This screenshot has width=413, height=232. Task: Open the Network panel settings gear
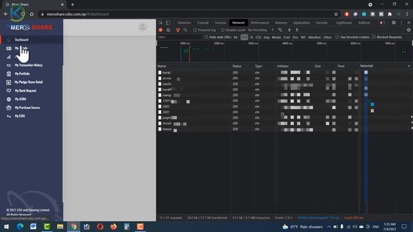[x=408, y=30]
